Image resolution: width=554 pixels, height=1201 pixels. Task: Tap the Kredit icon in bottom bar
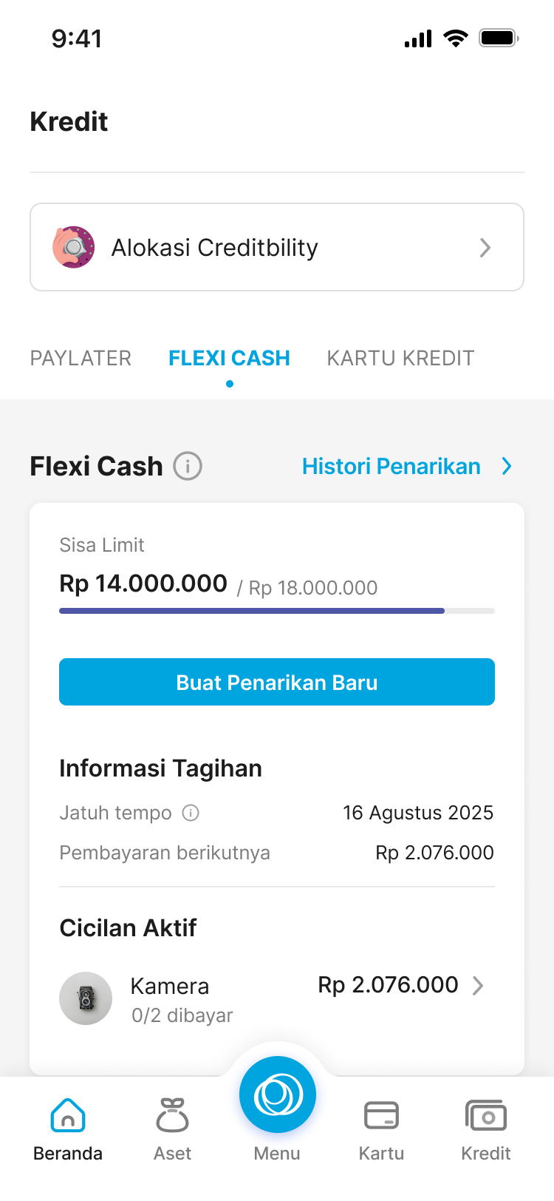[485, 1115]
